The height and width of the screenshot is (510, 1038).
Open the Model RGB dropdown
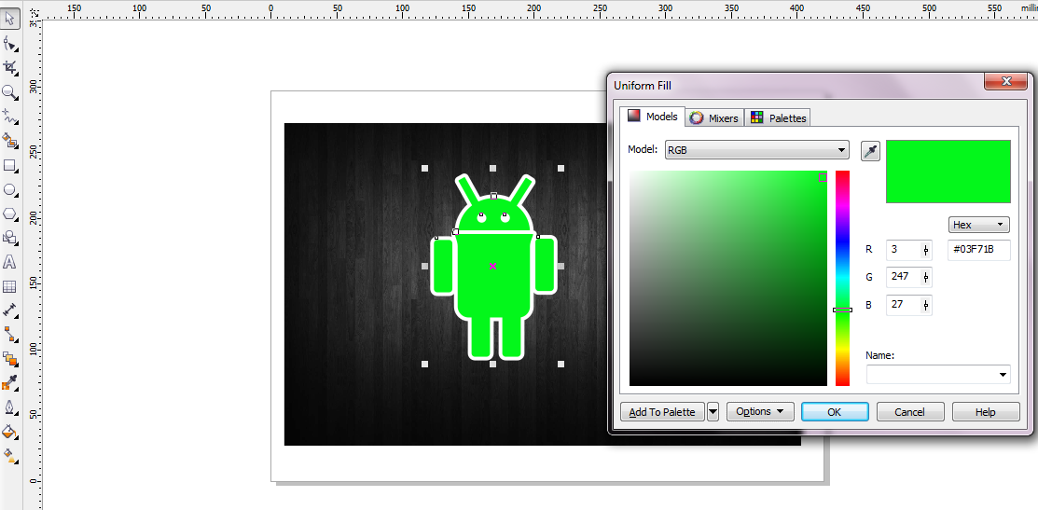pos(756,150)
